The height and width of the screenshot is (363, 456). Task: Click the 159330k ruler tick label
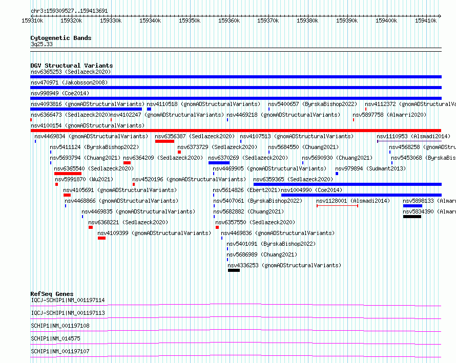111,20
